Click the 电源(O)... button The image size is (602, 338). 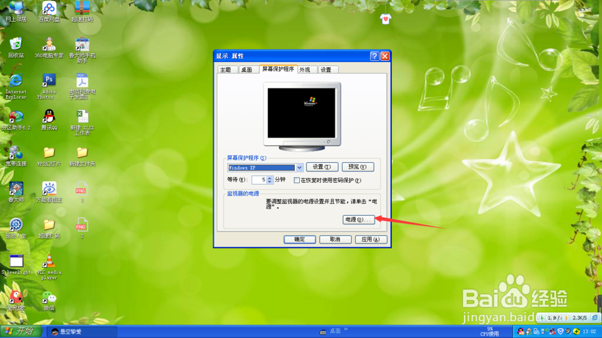click(358, 220)
